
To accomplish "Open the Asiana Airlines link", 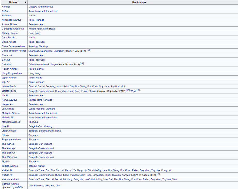I will coord(10,24).
